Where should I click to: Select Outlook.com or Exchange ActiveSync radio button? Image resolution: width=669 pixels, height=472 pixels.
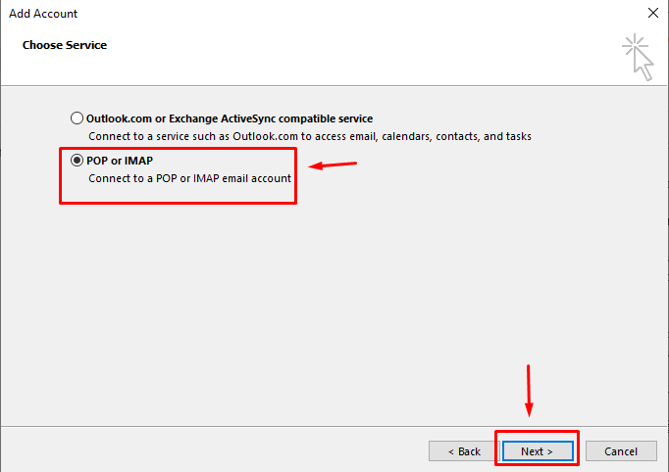tap(77, 118)
